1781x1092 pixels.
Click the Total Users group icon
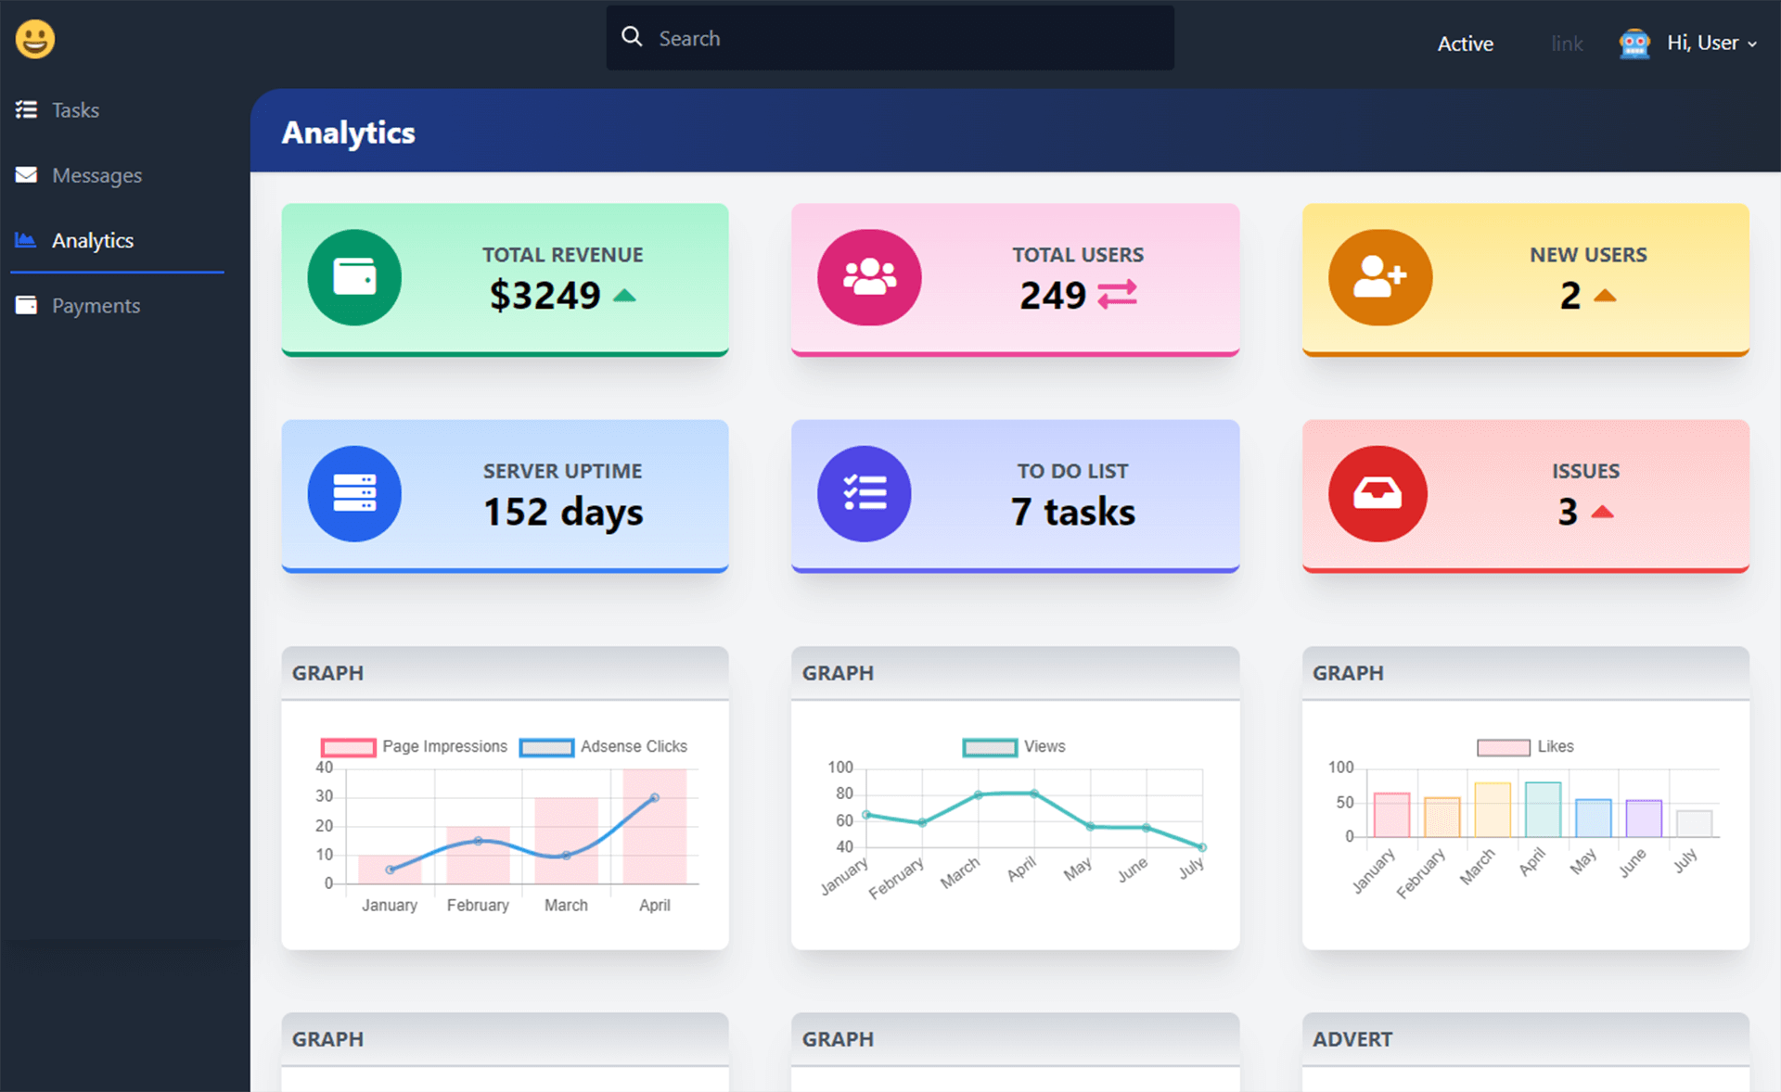[x=865, y=276]
